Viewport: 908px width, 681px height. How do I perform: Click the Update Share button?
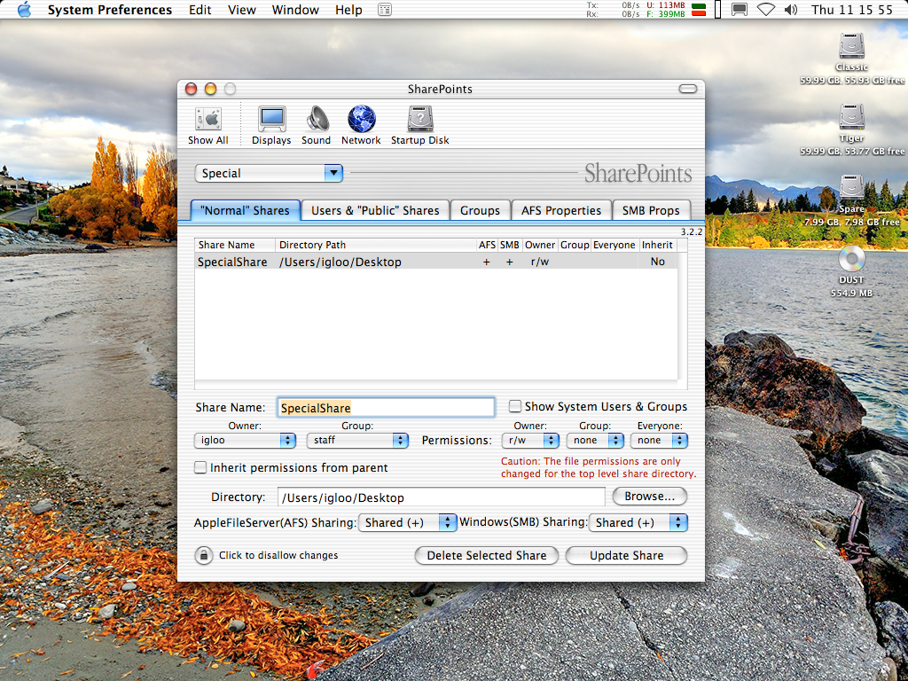(x=627, y=555)
